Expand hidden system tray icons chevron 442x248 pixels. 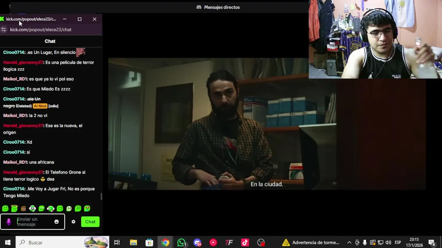click(x=349, y=242)
